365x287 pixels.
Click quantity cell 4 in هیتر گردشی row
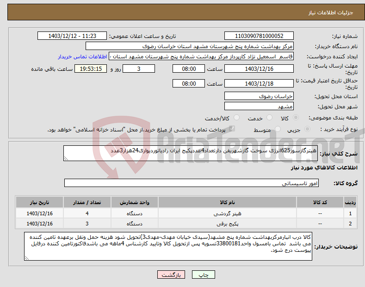[x=87, y=213]
